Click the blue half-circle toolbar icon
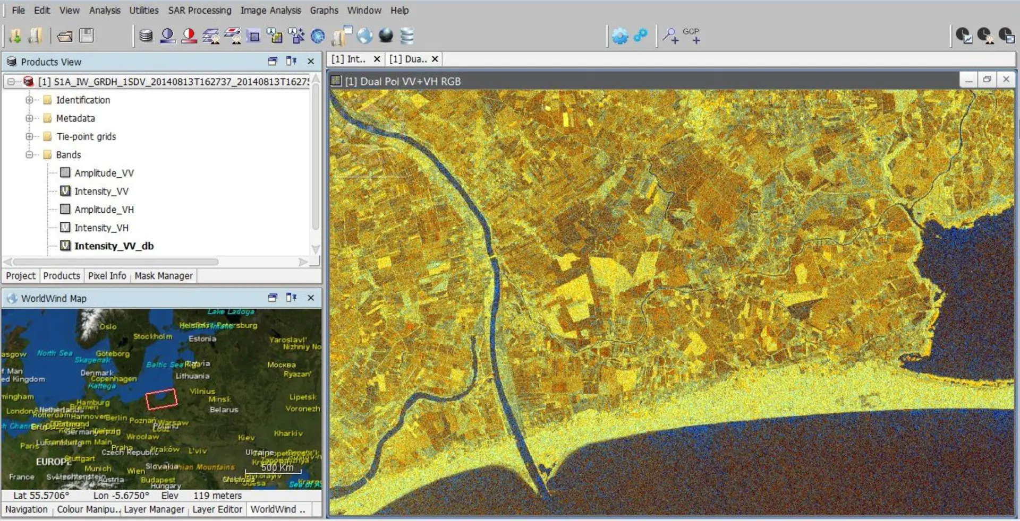Screen dimensions: 1020x521 [167, 36]
